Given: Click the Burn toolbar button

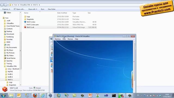Looking at the screenshot, I should (x=43, y=9).
